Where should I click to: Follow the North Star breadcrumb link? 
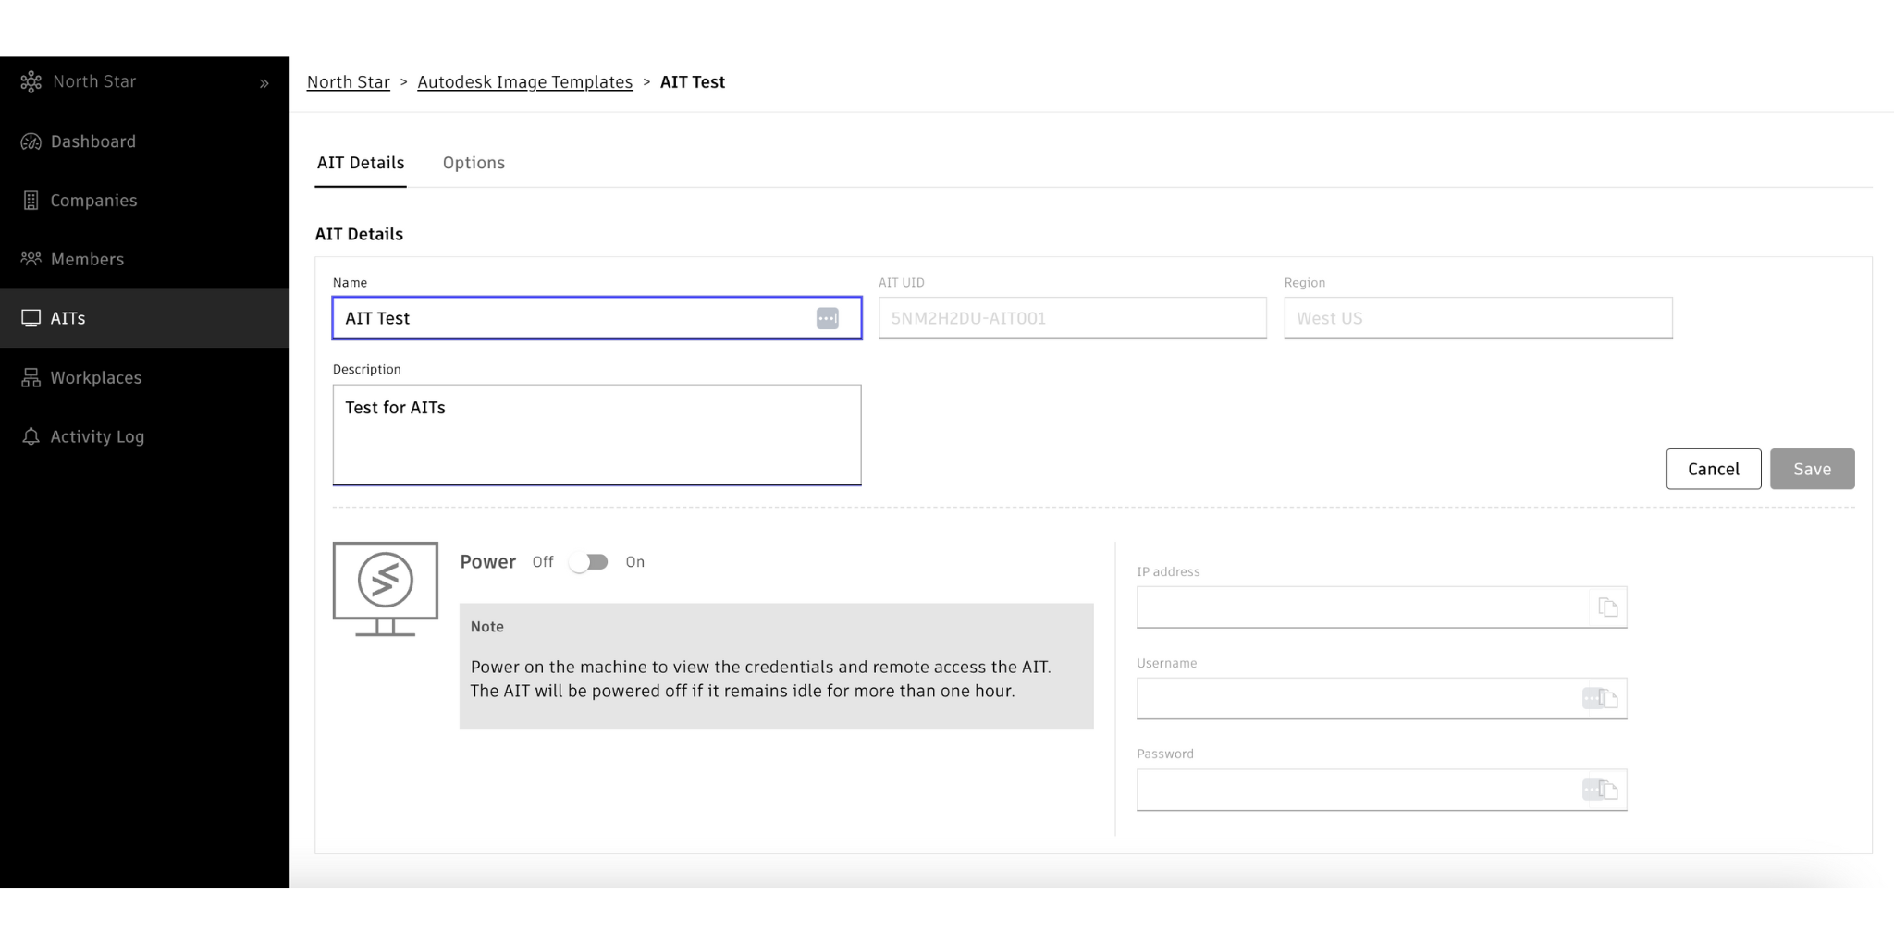[x=348, y=82]
